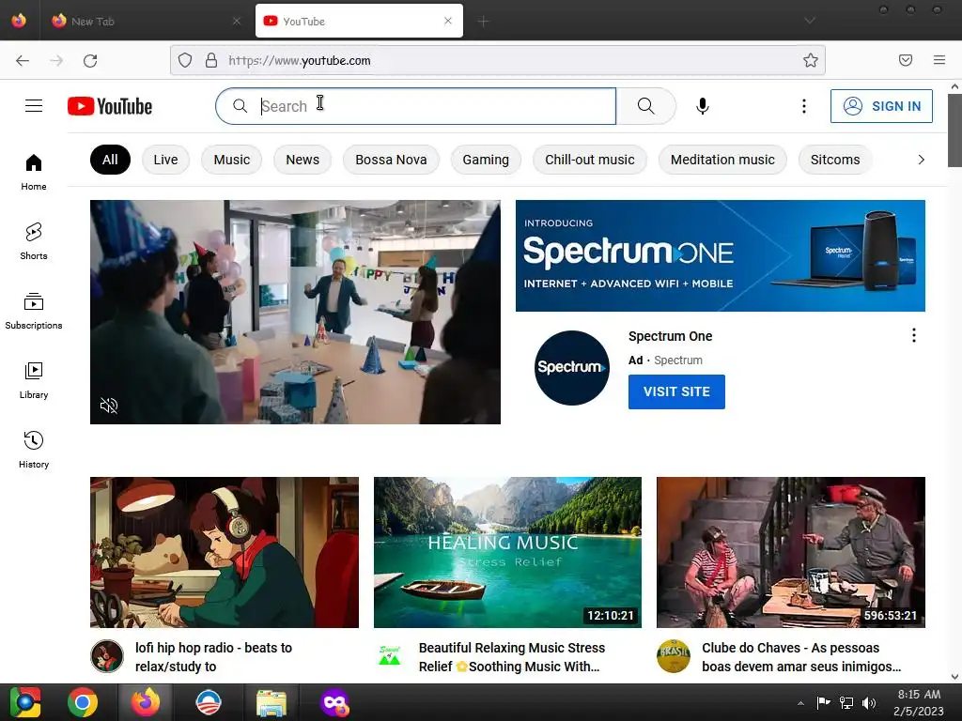
Task: Open YouTube settings three-dot menu
Action: pyautogui.click(x=804, y=106)
